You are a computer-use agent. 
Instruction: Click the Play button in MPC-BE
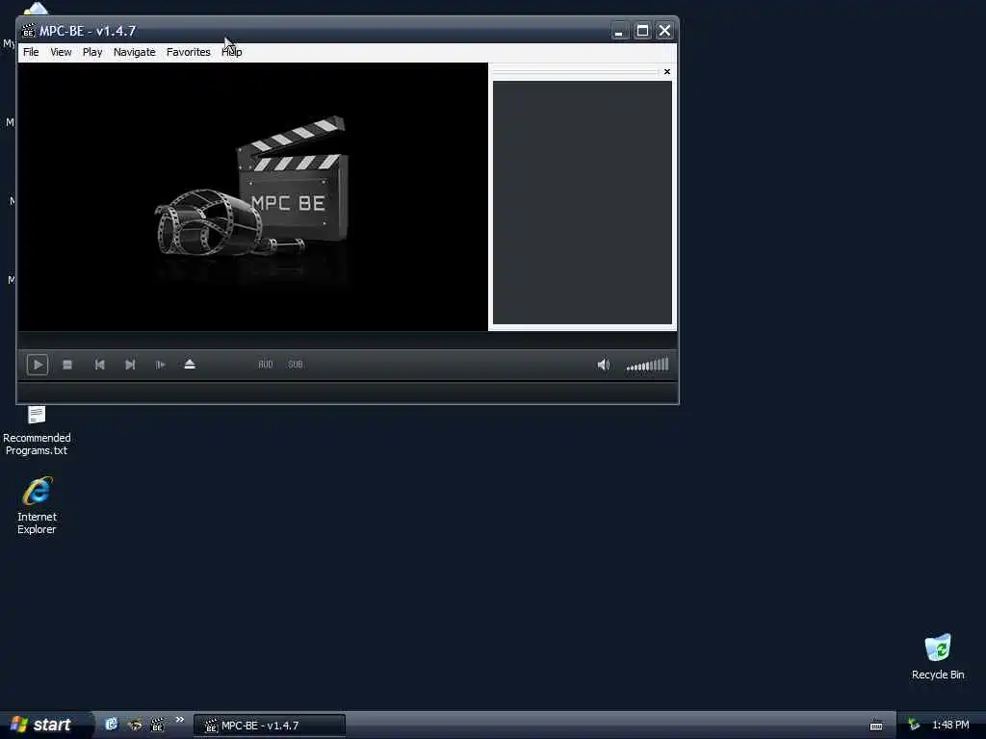click(38, 365)
